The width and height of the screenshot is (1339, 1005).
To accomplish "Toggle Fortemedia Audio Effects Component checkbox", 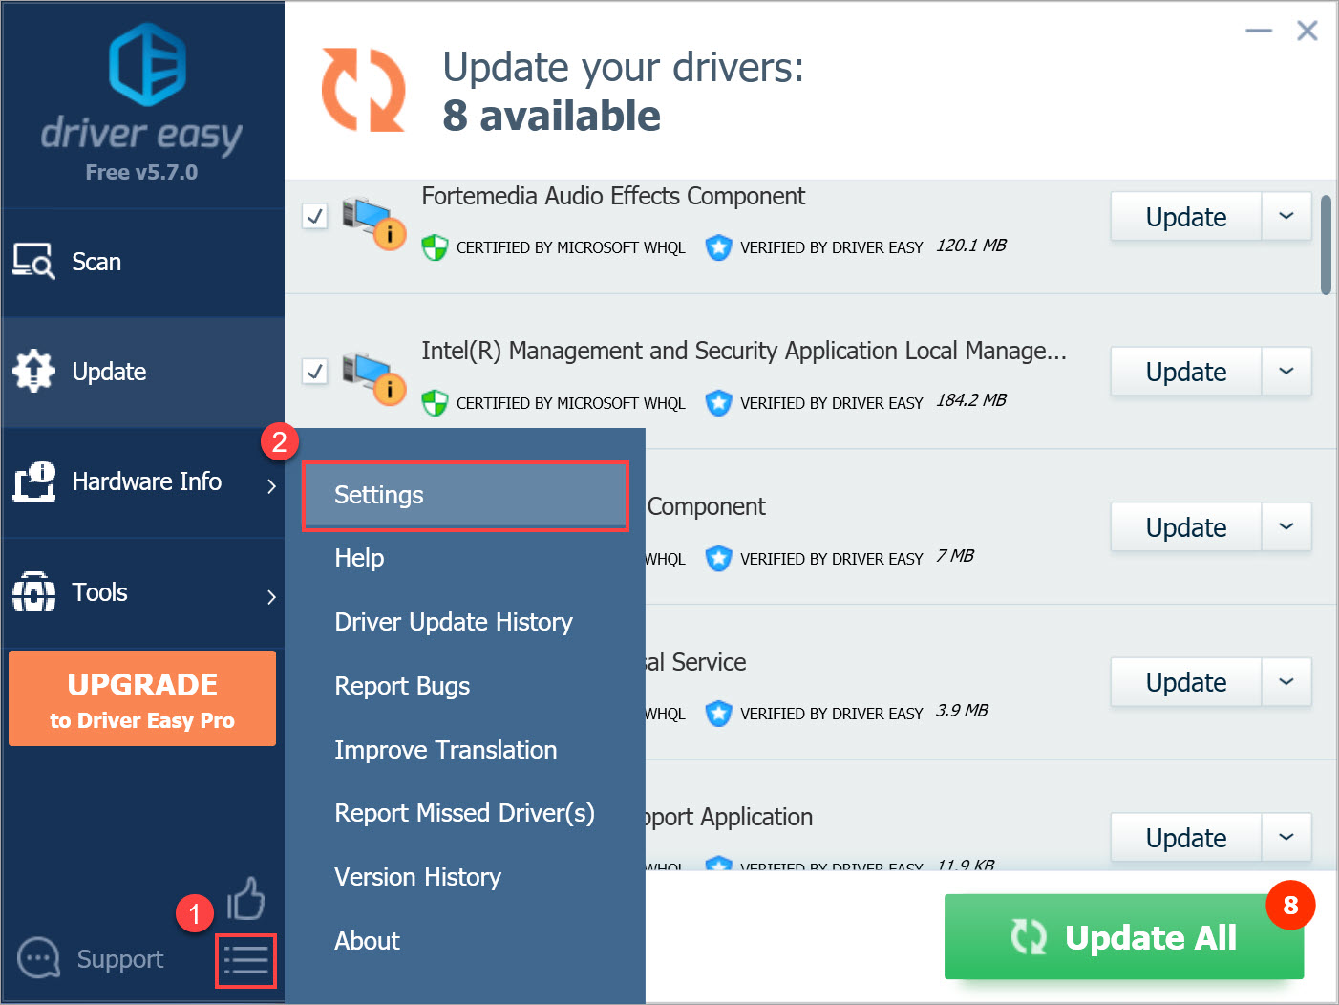I will [x=315, y=216].
